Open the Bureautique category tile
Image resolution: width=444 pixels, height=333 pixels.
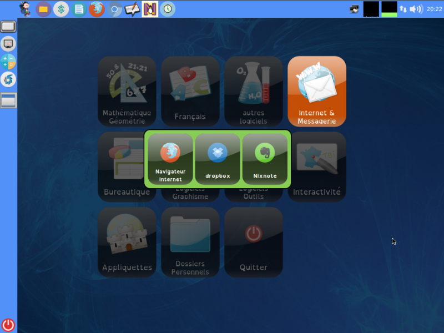coord(121,167)
